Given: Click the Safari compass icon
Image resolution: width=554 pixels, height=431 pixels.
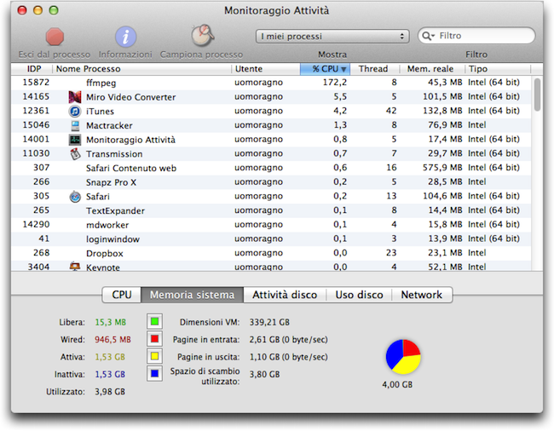Looking at the screenshot, I should click(74, 197).
